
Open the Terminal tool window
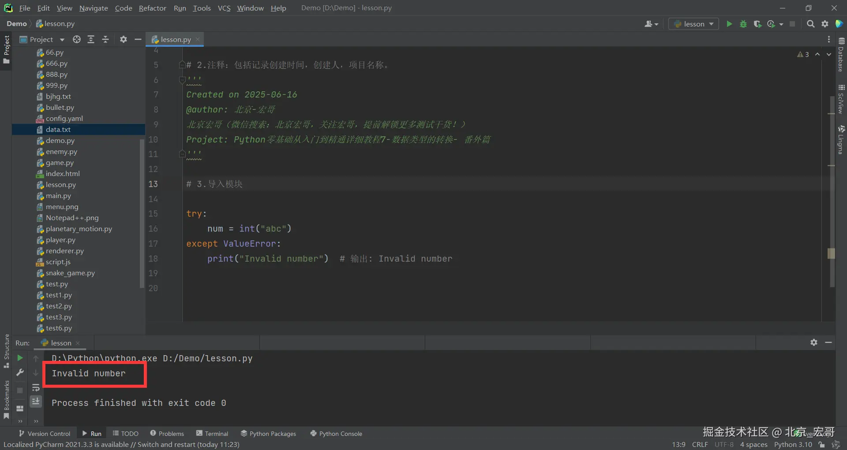(x=212, y=434)
